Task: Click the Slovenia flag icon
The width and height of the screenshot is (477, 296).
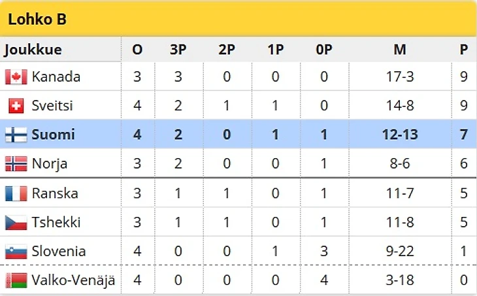Action: click(x=16, y=251)
